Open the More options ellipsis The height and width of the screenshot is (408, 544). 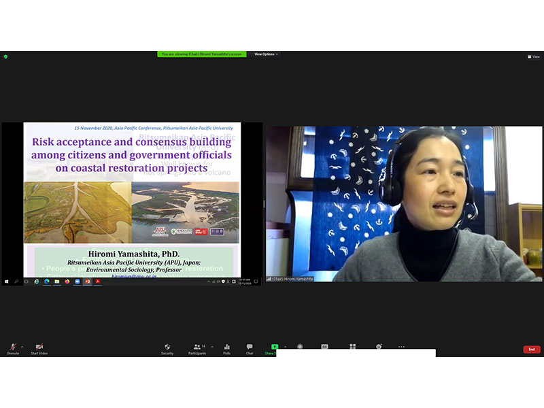tap(401, 346)
